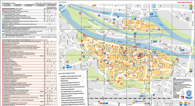This screenshot has width=195, height=106.
Task: Click the Dörnbergpark label
Action: coord(93,77)
